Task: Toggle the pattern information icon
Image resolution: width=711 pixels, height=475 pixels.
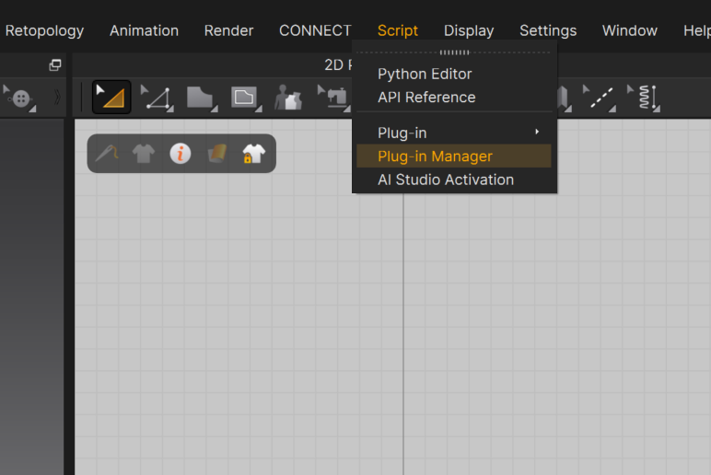Action: [180, 153]
